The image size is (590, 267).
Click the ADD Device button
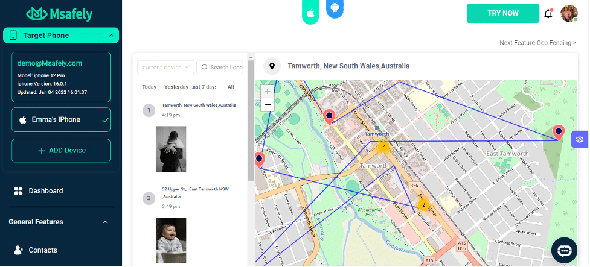pos(61,151)
